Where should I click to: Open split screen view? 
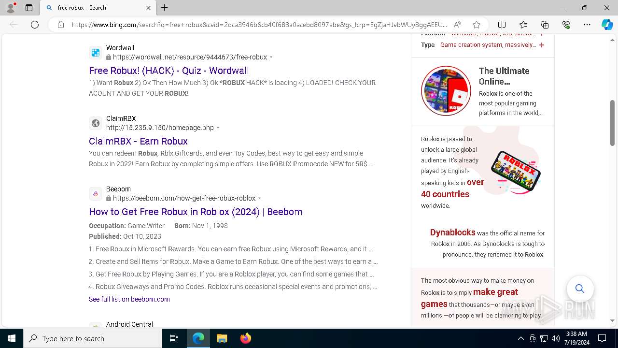(x=502, y=25)
